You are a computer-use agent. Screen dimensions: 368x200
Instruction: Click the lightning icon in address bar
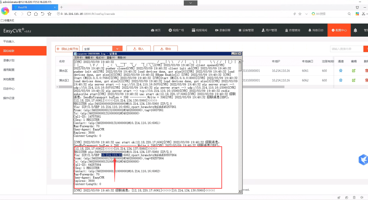pyautogui.click(x=295, y=14)
